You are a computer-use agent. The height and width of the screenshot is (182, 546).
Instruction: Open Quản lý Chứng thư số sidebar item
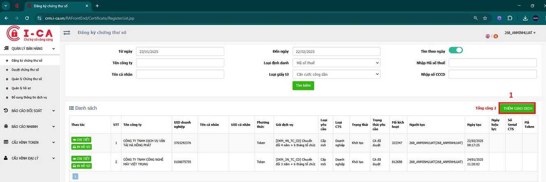tap(27, 79)
